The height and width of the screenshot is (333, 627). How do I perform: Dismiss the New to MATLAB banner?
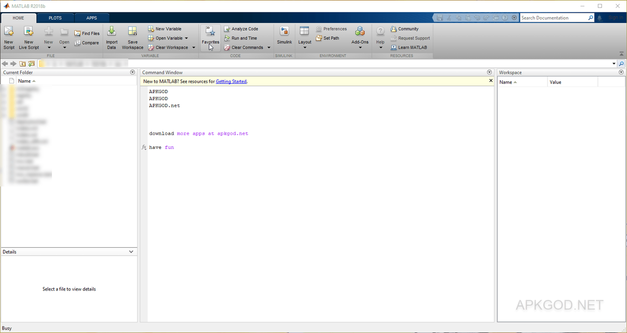point(491,81)
